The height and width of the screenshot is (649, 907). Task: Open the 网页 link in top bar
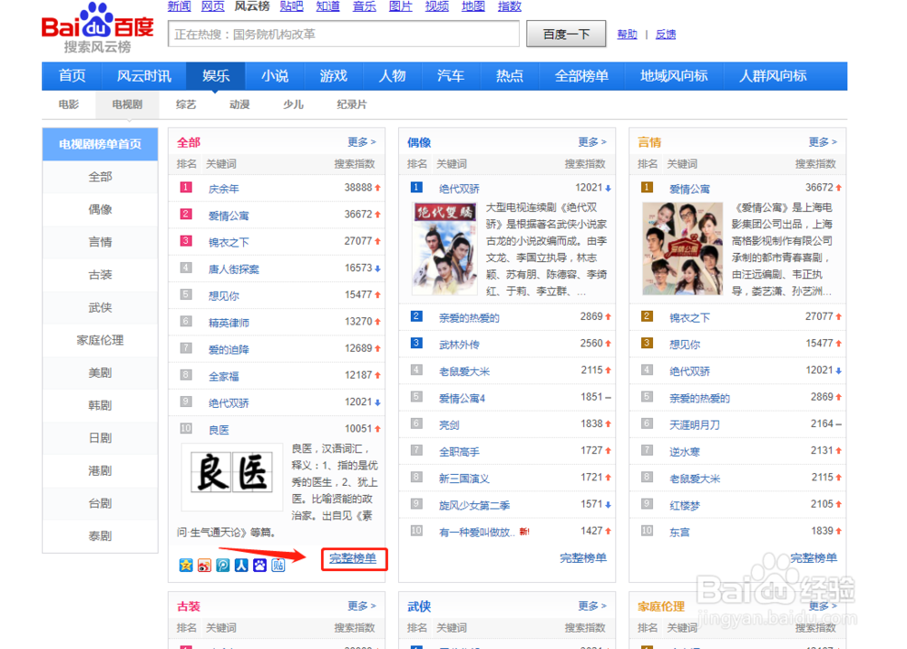(x=213, y=6)
